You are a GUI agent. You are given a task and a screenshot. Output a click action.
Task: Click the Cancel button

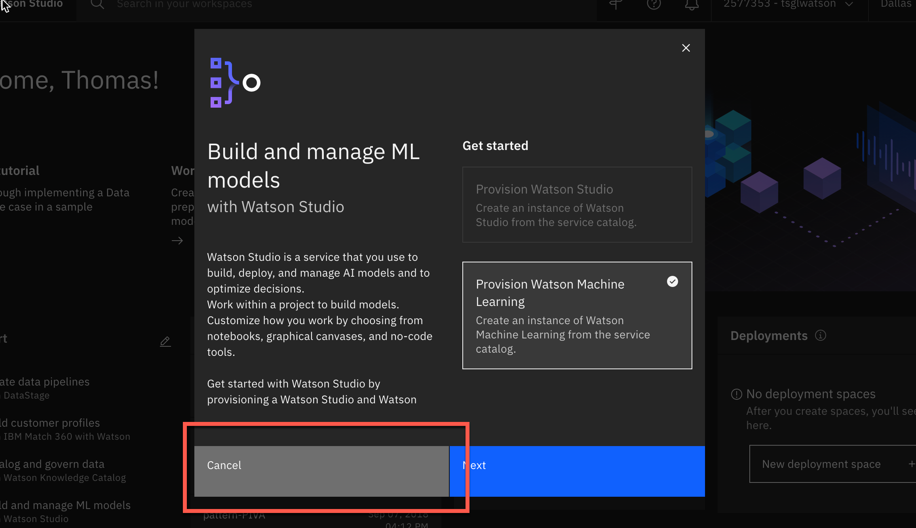point(321,471)
